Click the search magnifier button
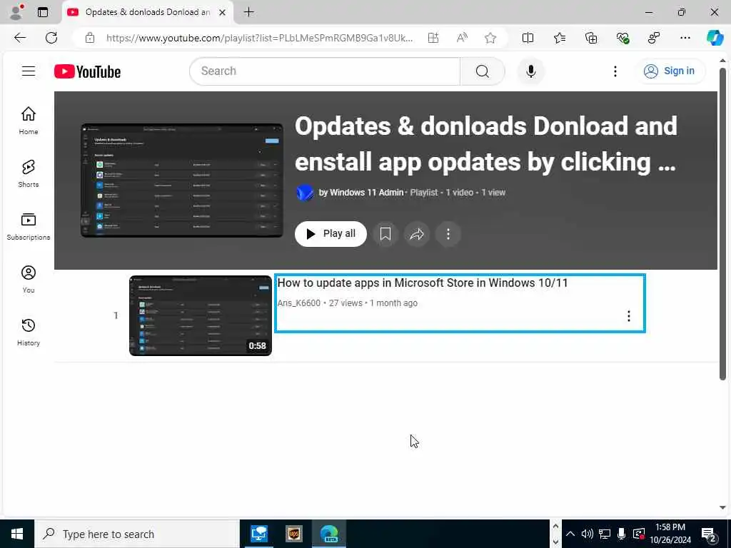Screen dimensions: 731x548 (x=483, y=71)
